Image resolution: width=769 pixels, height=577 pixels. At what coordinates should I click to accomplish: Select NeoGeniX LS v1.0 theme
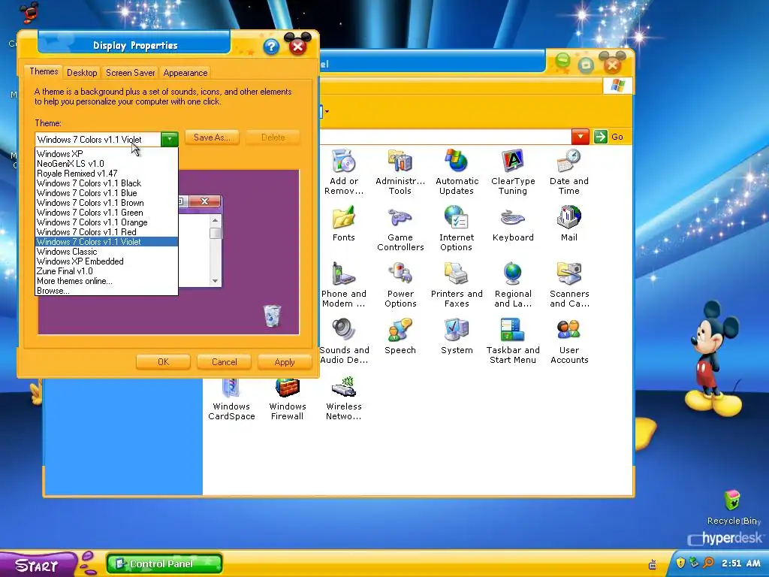pyautogui.click(x=107, y=163)
